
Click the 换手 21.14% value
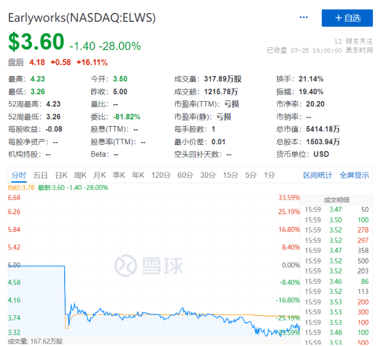coord(311,79)
